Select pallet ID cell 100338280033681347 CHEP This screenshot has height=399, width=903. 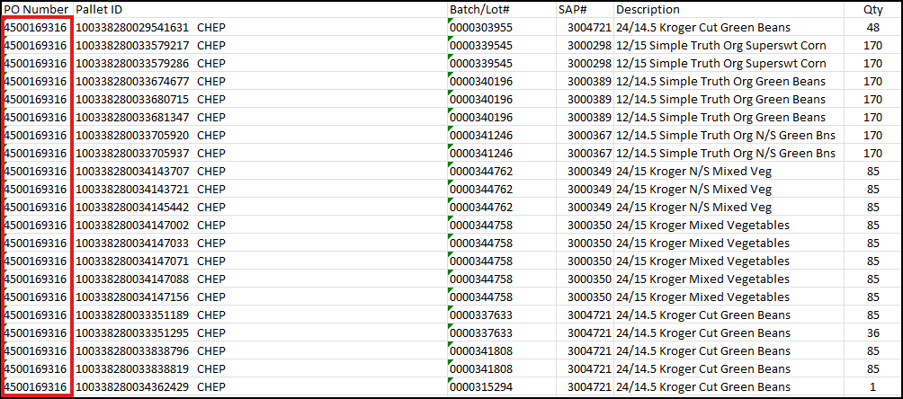[x=260, y=117]
